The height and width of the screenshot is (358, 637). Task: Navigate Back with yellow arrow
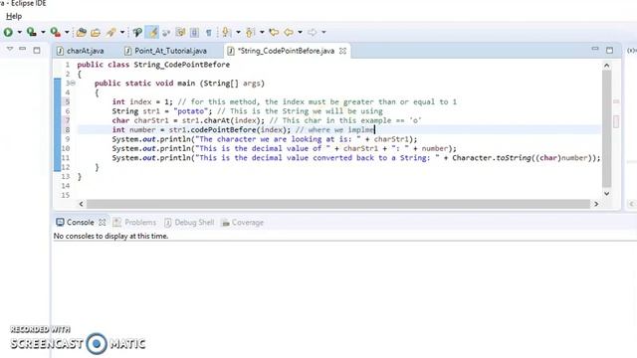(x=289, y=32)
